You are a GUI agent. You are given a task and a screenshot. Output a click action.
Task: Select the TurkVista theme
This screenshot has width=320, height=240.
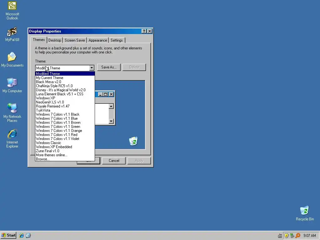coord(65,110)
